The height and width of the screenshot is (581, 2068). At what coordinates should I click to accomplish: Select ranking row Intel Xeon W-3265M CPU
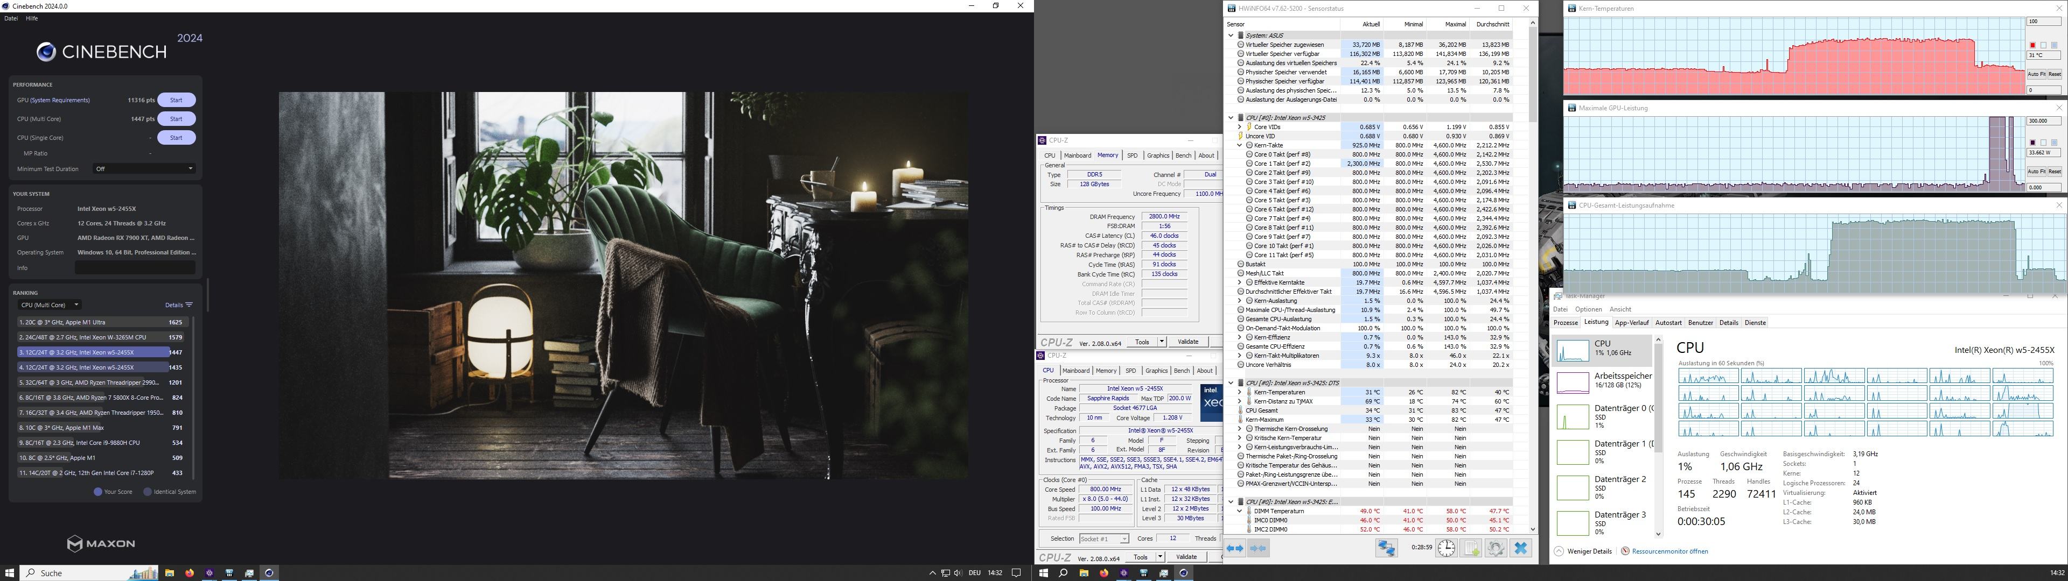point(100,337)
